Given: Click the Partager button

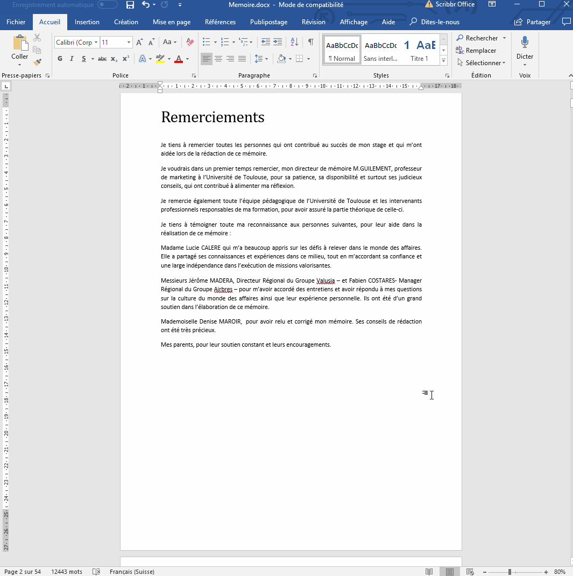Looking at the screenshot, I should 532,22.
